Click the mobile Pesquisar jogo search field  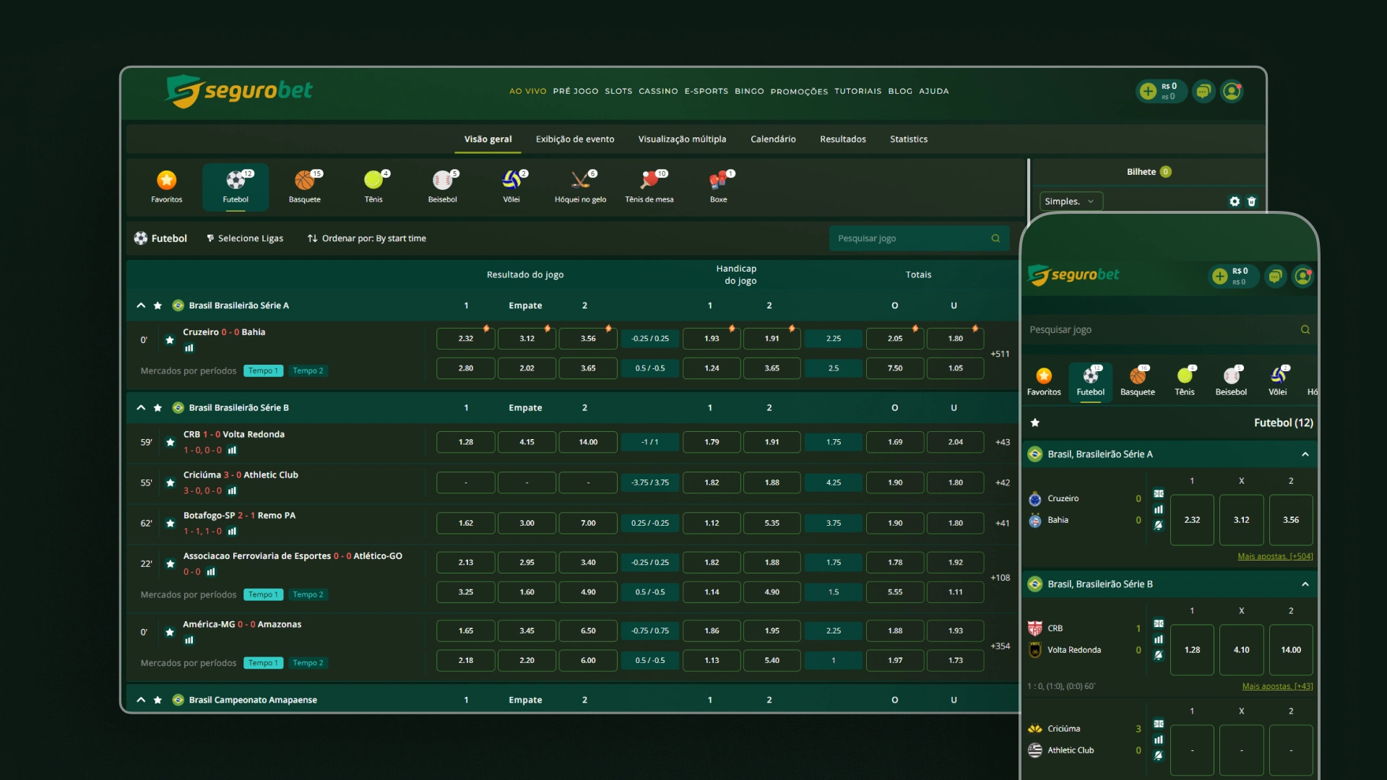(1169, 329)
